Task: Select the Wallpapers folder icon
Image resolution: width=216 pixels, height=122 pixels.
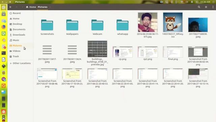Action: coord(72,25)
